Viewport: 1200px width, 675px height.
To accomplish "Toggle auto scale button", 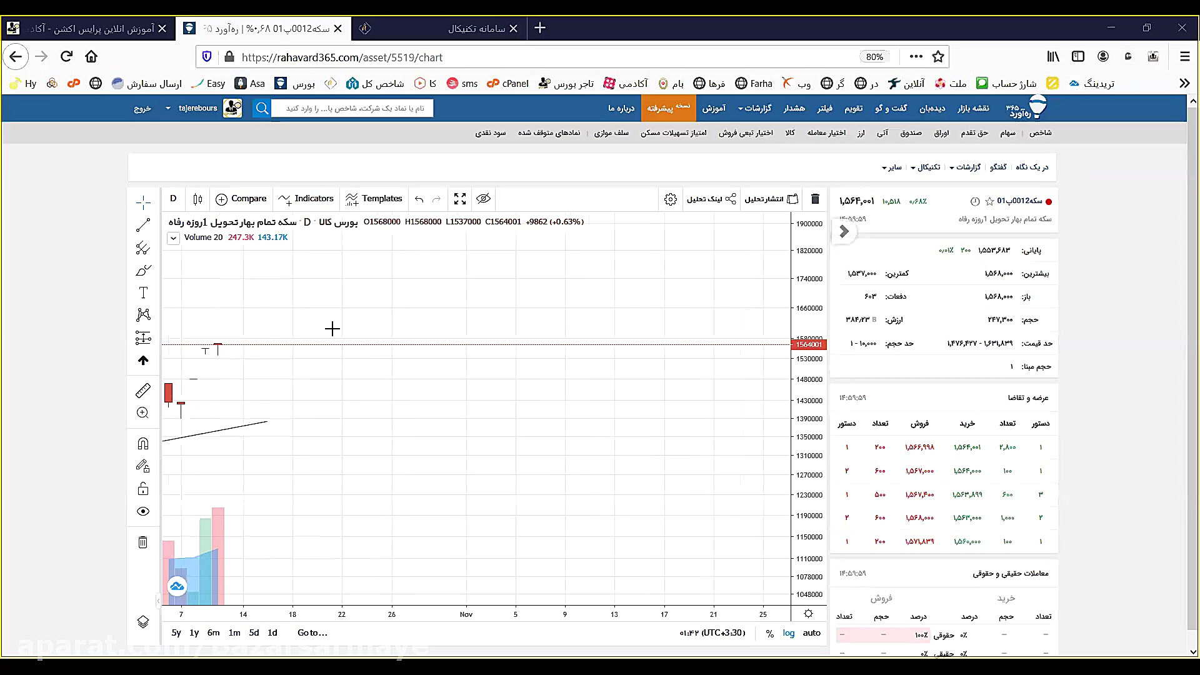I will click(811, 633).
